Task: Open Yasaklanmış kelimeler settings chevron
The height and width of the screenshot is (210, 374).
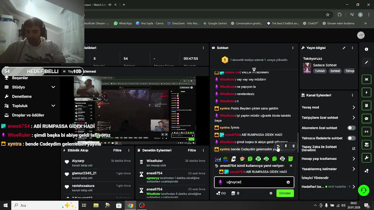Action: (x=354, y=169)
